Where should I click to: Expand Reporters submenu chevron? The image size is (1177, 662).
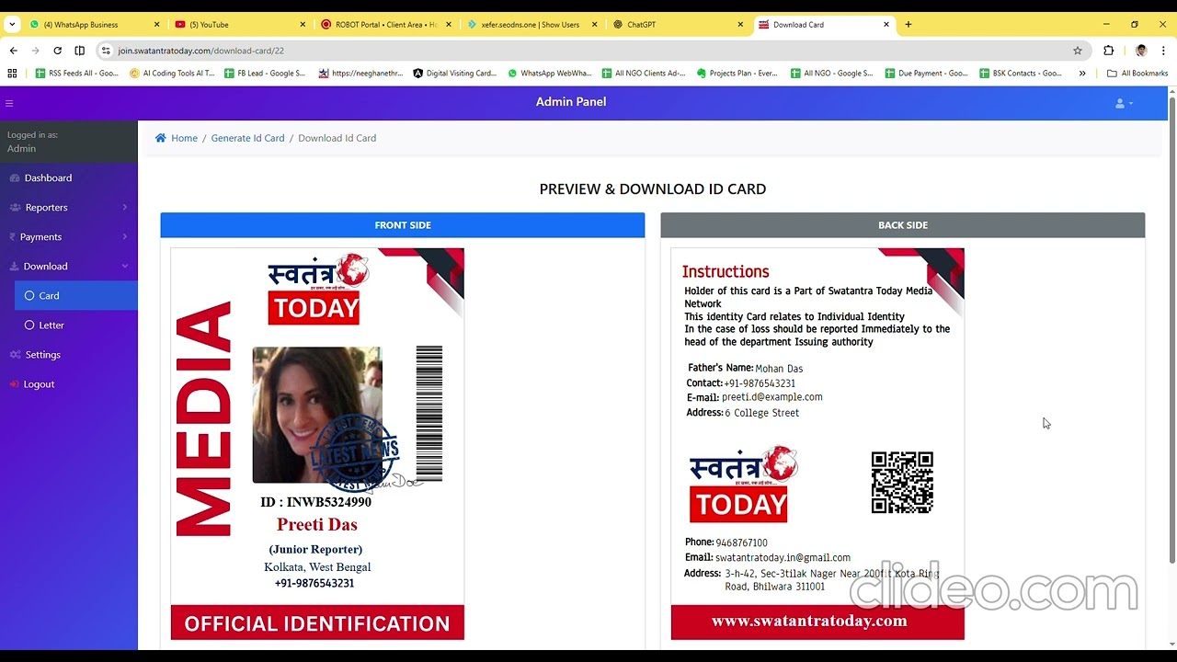click(x=125, y=207)
